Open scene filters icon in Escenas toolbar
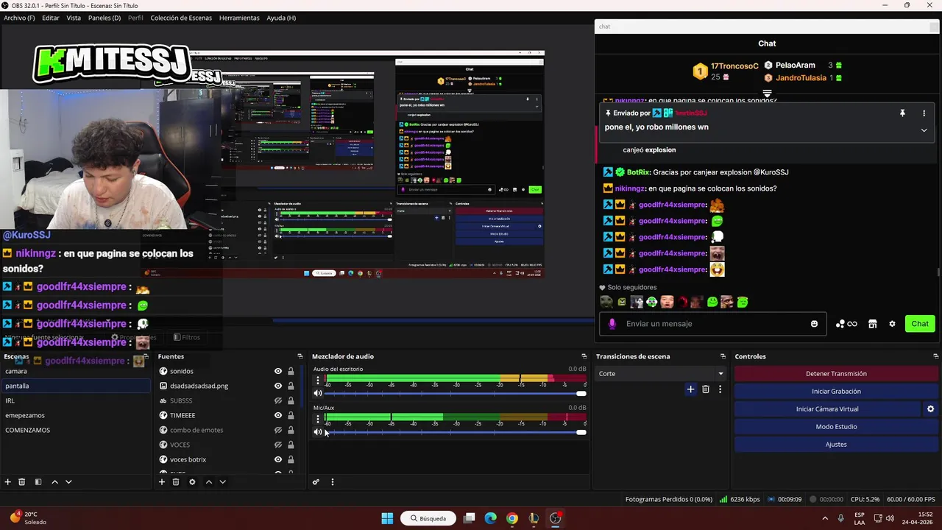The height and width of the screenshot is (530, 942). [x=38, y=482]
